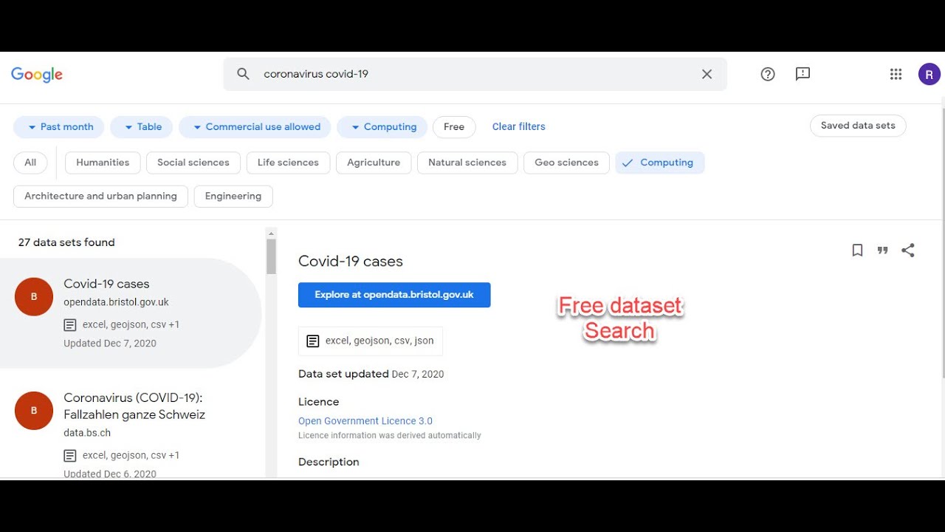The width and height of the screenshot is (945, 532).
Task: Select the Life sciences chip
Action: point(288,163)
